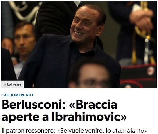Click the guard's hand gripping the sword hilt
Screen dimensions: 158x134
pos(142,20)
